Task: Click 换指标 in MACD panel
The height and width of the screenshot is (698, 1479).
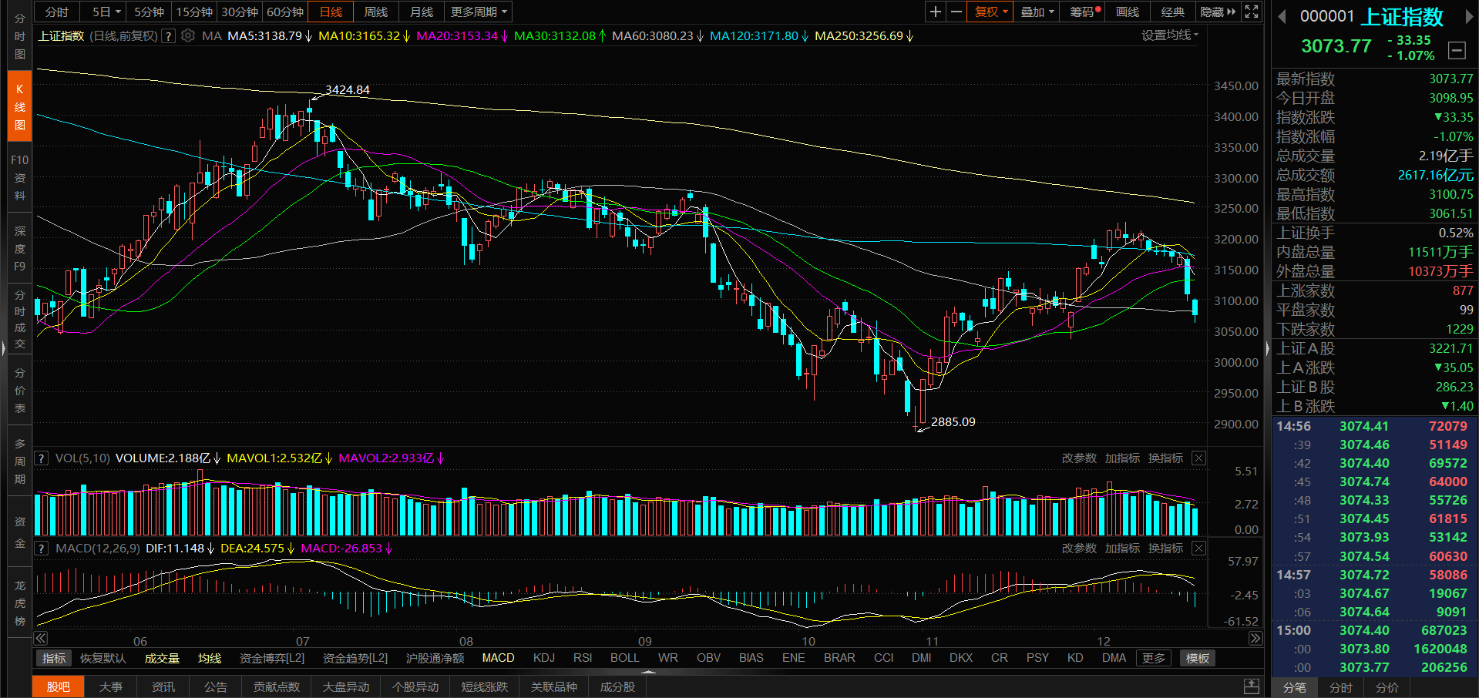Action: 1165,549
